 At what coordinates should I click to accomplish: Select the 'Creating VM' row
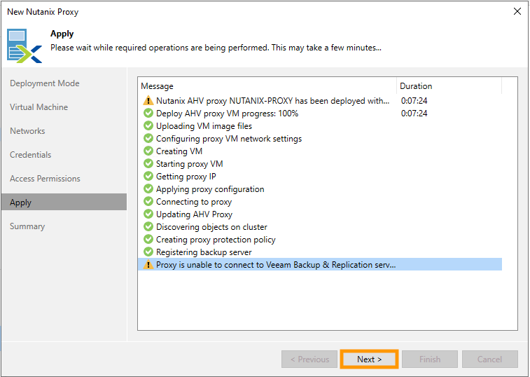pos(320,151)
